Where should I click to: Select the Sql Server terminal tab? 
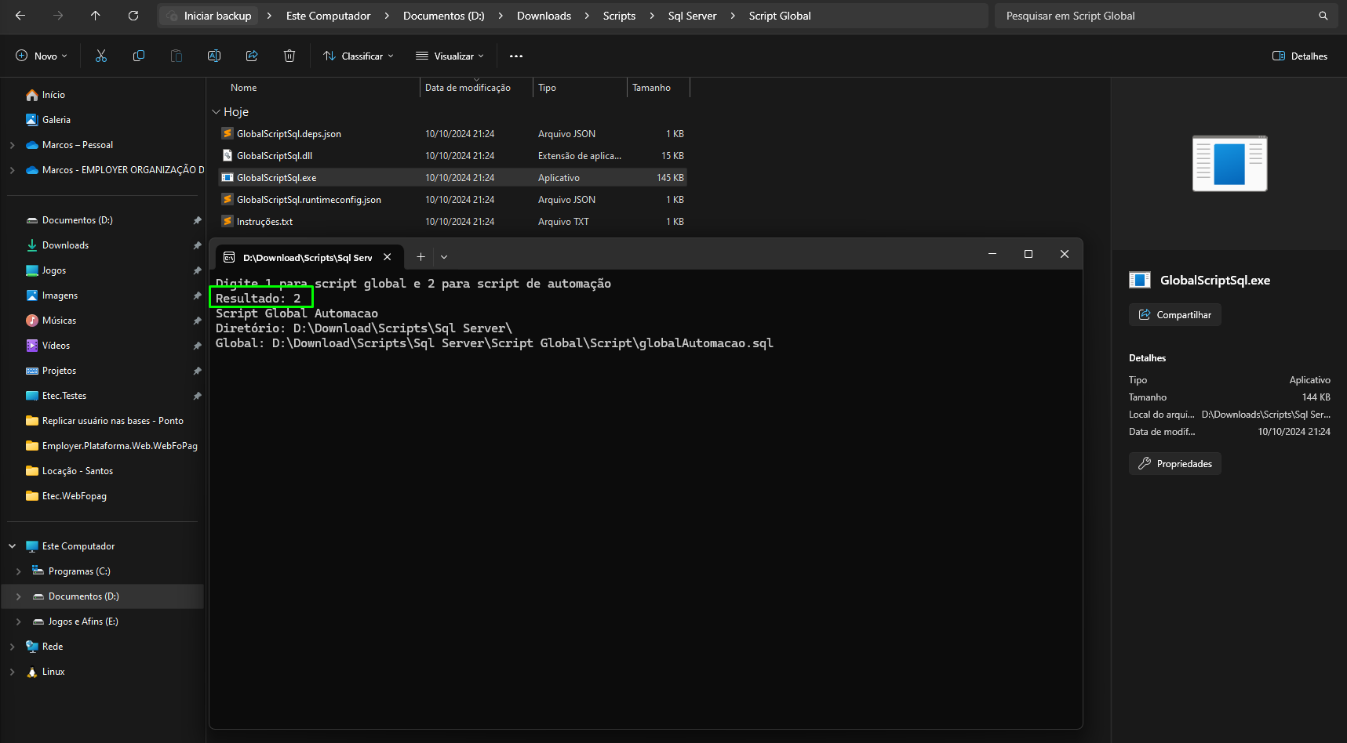tap(308, 257)
